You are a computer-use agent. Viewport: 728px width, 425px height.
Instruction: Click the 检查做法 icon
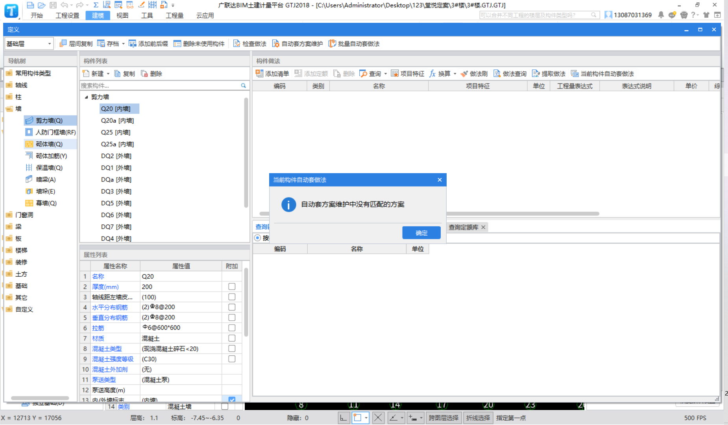click(237, 44)
